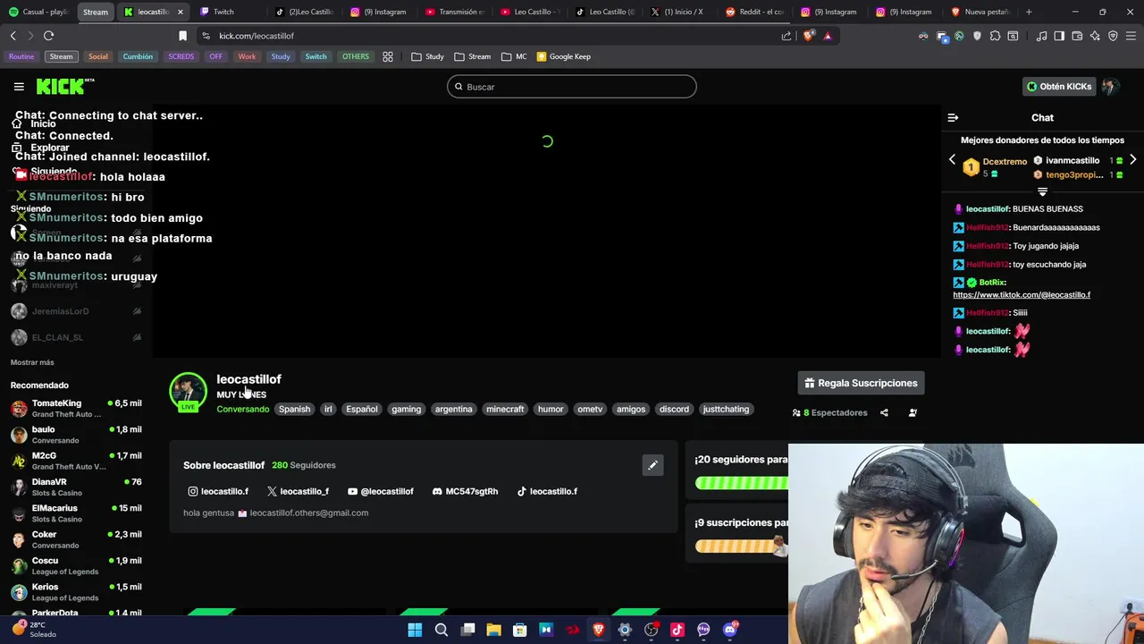Open Brave Rewards triangle icon
This screenshot has width=1144, height=644.
pos(828,36)
